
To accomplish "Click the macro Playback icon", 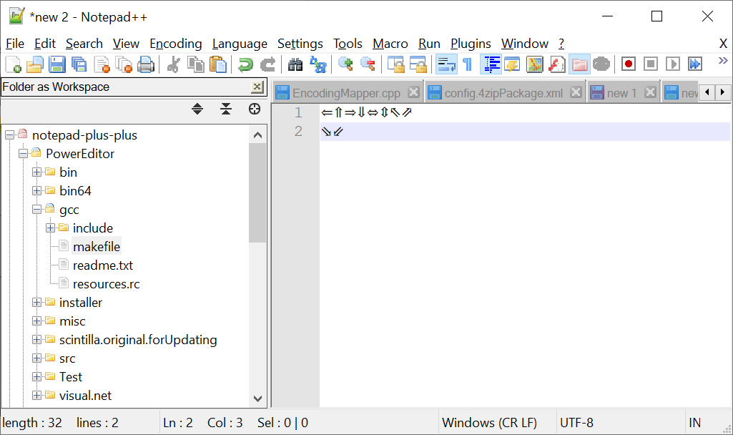I will (673, 64).
